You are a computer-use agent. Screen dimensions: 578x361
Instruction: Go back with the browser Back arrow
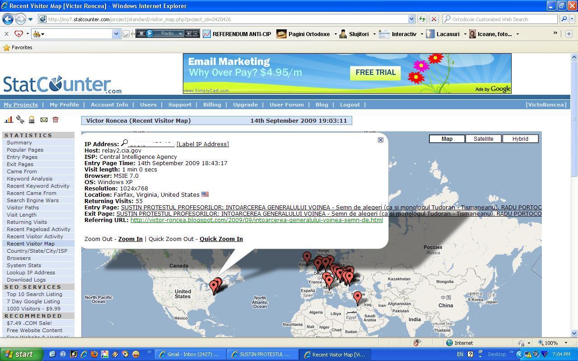pyautogui.click(x=8, y=19)
